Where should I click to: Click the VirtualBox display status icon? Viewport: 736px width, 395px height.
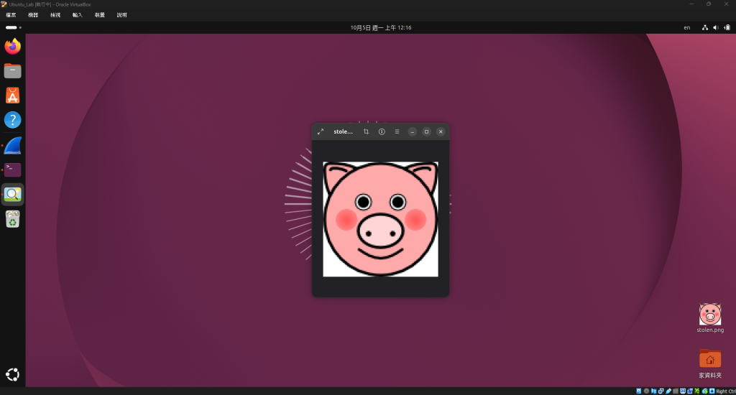pos(683,391)
